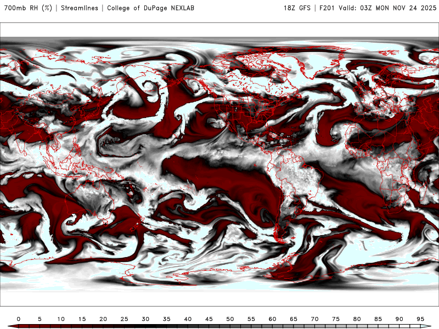
Task: Click the colorbar tick label "50"
Action: click(x=230, y=319)
